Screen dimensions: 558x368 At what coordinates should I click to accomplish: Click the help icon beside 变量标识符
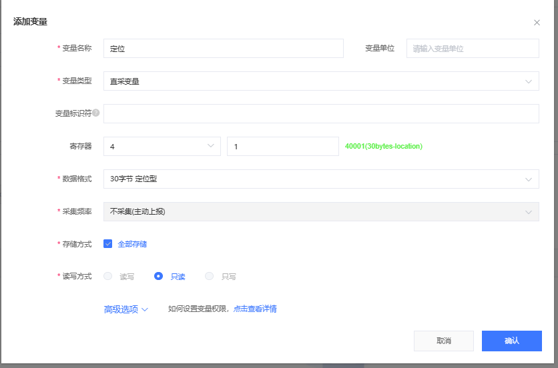coord(96,113)
